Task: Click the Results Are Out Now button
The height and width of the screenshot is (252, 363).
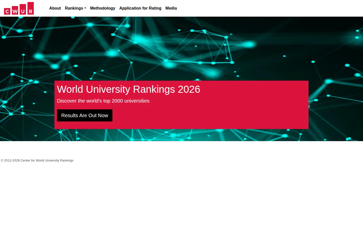Action: click(85, 115)
